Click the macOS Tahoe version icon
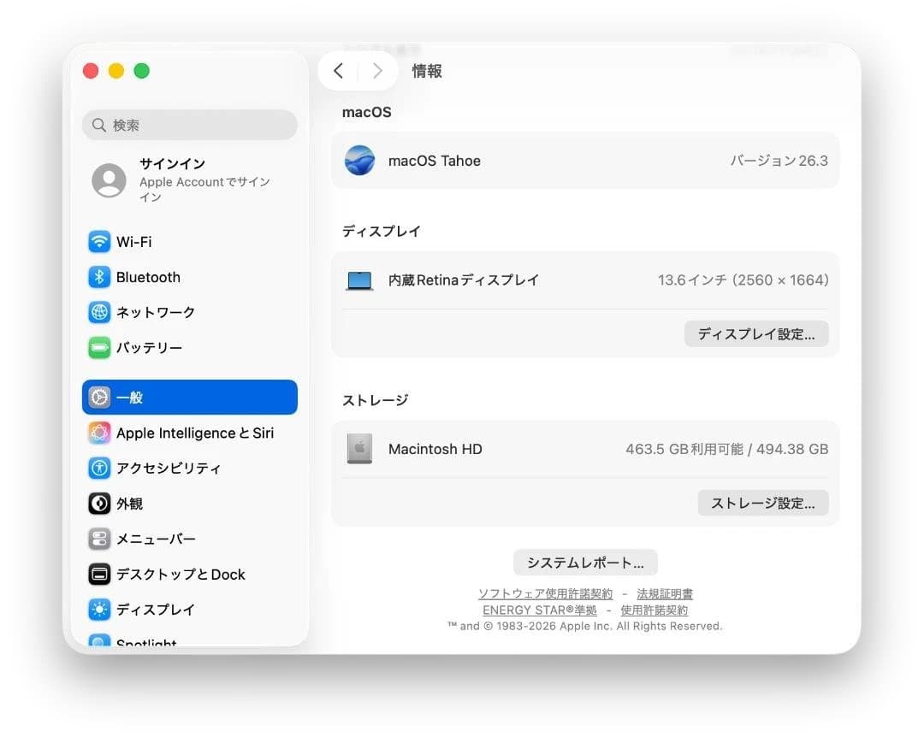Viewport: 924px width, 737px height. (x=359, y=161)
